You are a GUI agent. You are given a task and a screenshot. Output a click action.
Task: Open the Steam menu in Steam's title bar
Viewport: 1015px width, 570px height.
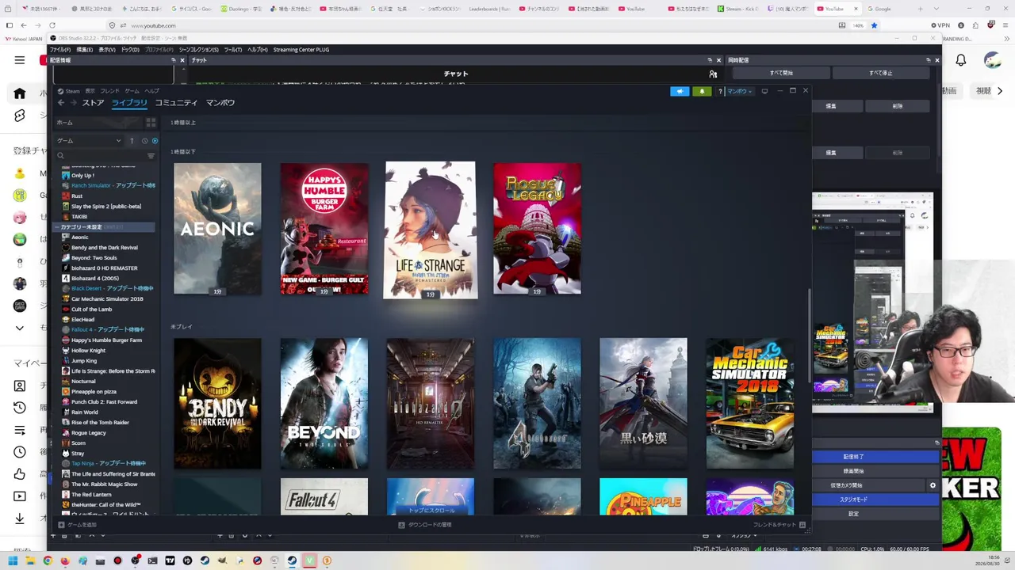72,91
